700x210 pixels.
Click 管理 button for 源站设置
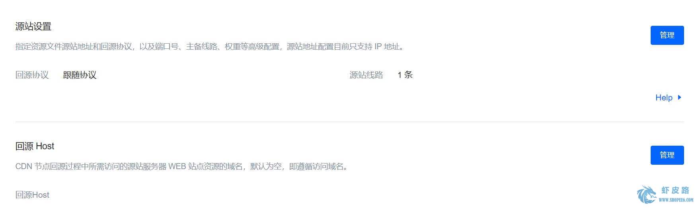667,35
